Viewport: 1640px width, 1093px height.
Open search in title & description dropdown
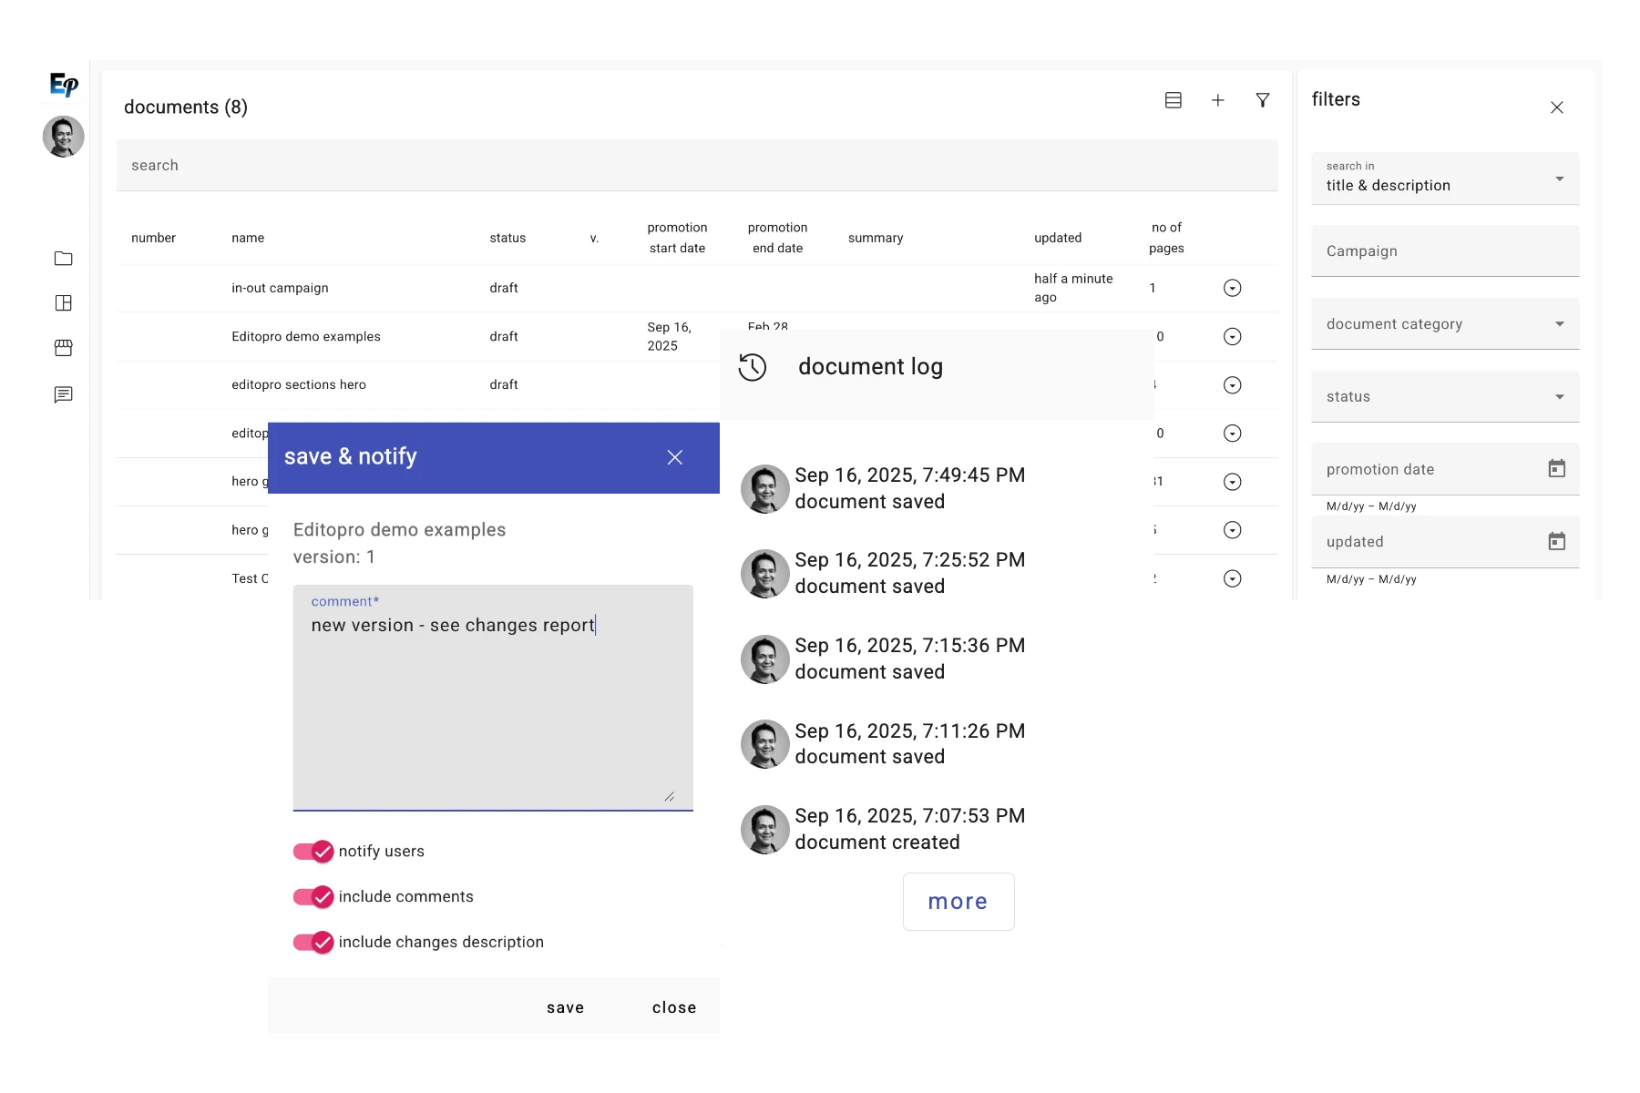tap(1561, 179)
